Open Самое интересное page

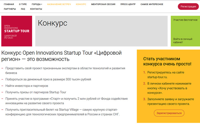click(x=152, y=4)
